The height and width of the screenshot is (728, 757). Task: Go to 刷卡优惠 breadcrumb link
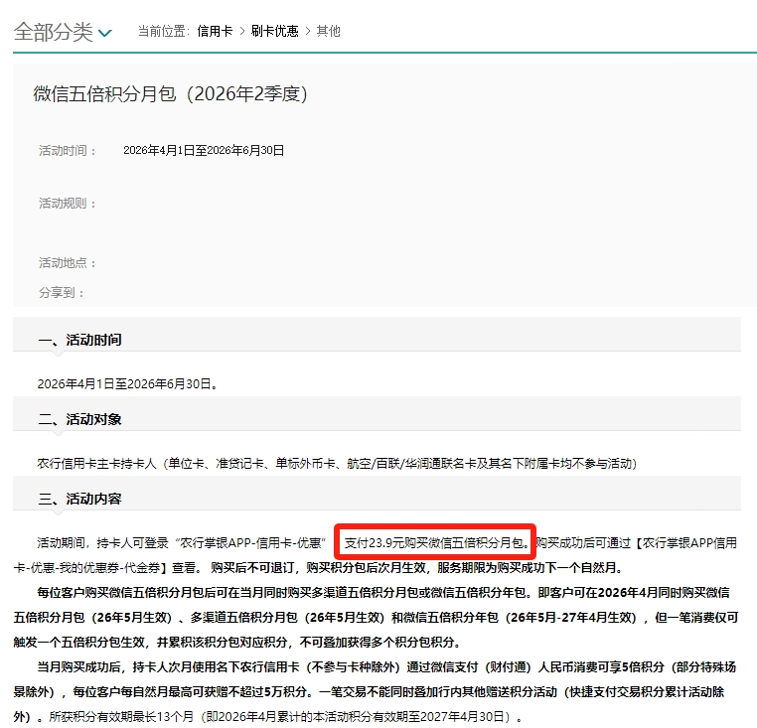(x=273, y=32)
